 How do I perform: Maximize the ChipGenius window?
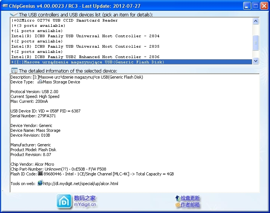(256, 6)
